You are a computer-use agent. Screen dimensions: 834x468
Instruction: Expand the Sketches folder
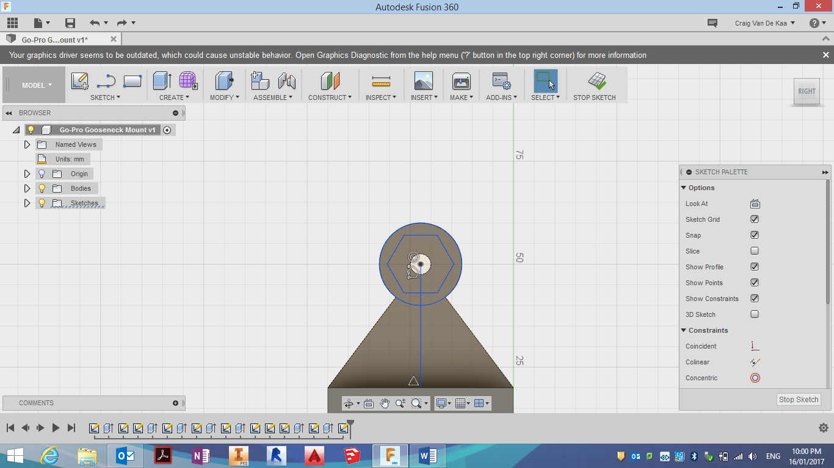(27, 203)
